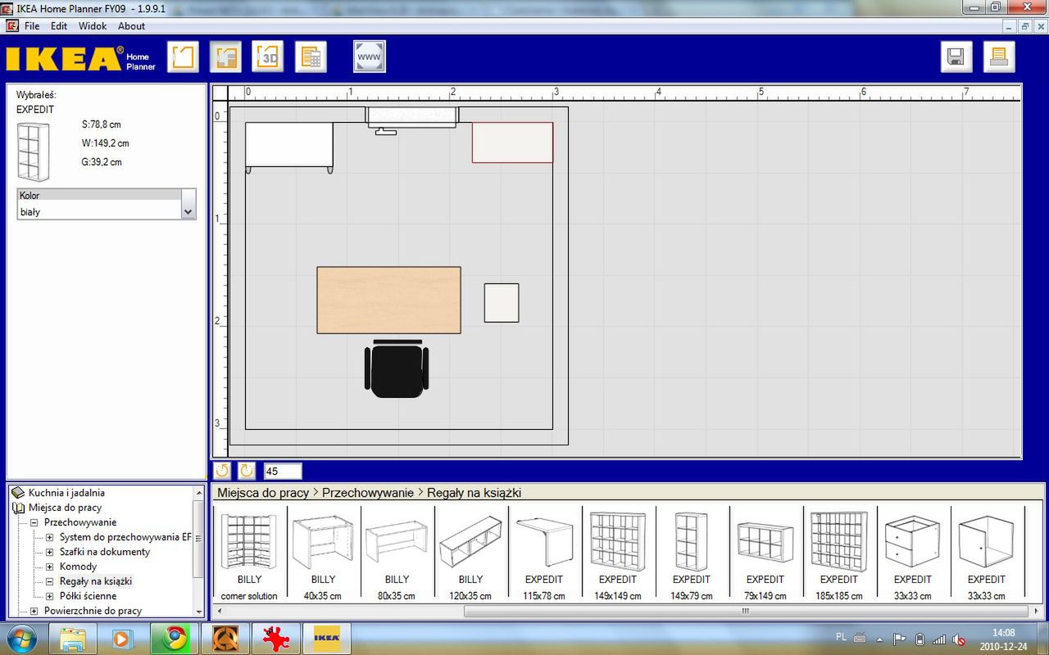This screenshot has width=1049, height=655.
Task: Expand Szafki na dokumenty node
Action: click(49, 552)
